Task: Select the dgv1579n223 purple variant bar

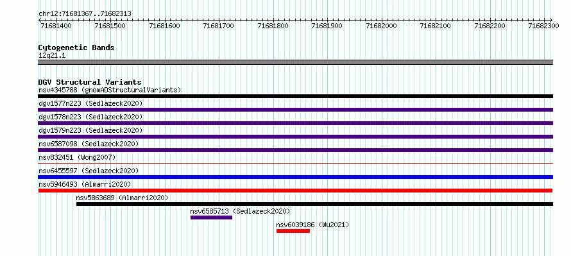Action: (x=295, y=137)
